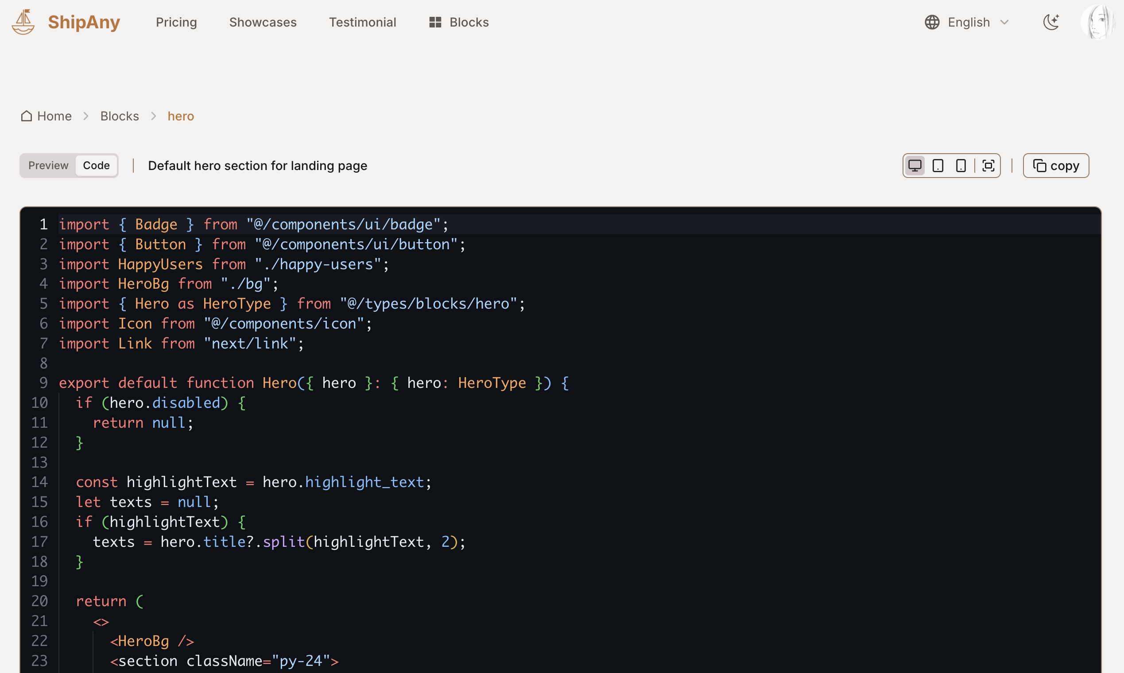
Task: Navigate to Testimonial section
Action: tap(362, 22)
